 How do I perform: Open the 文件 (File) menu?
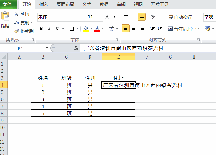(7, 4)
